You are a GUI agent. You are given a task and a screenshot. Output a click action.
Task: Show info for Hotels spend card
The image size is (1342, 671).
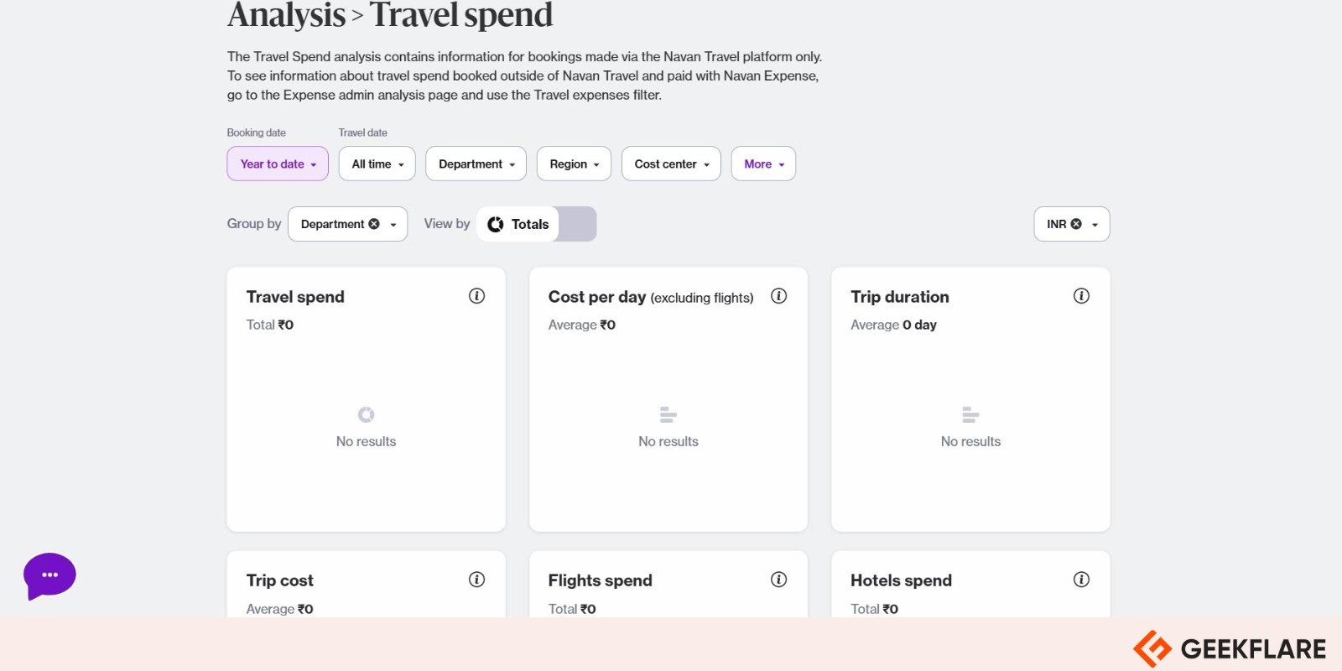point(1081,580)
